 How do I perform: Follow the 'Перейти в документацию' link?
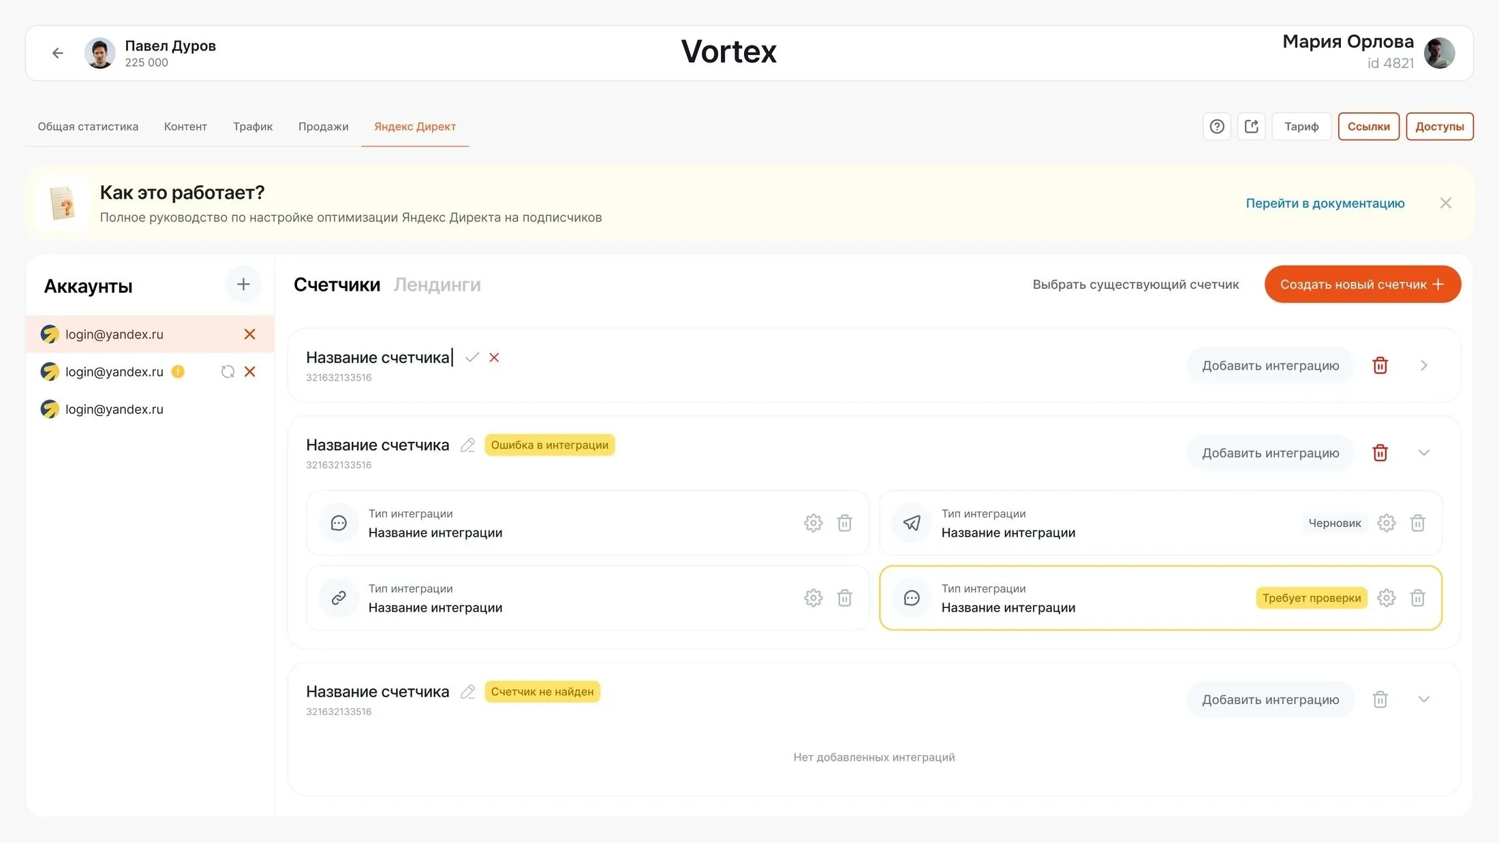point(1325,203)
